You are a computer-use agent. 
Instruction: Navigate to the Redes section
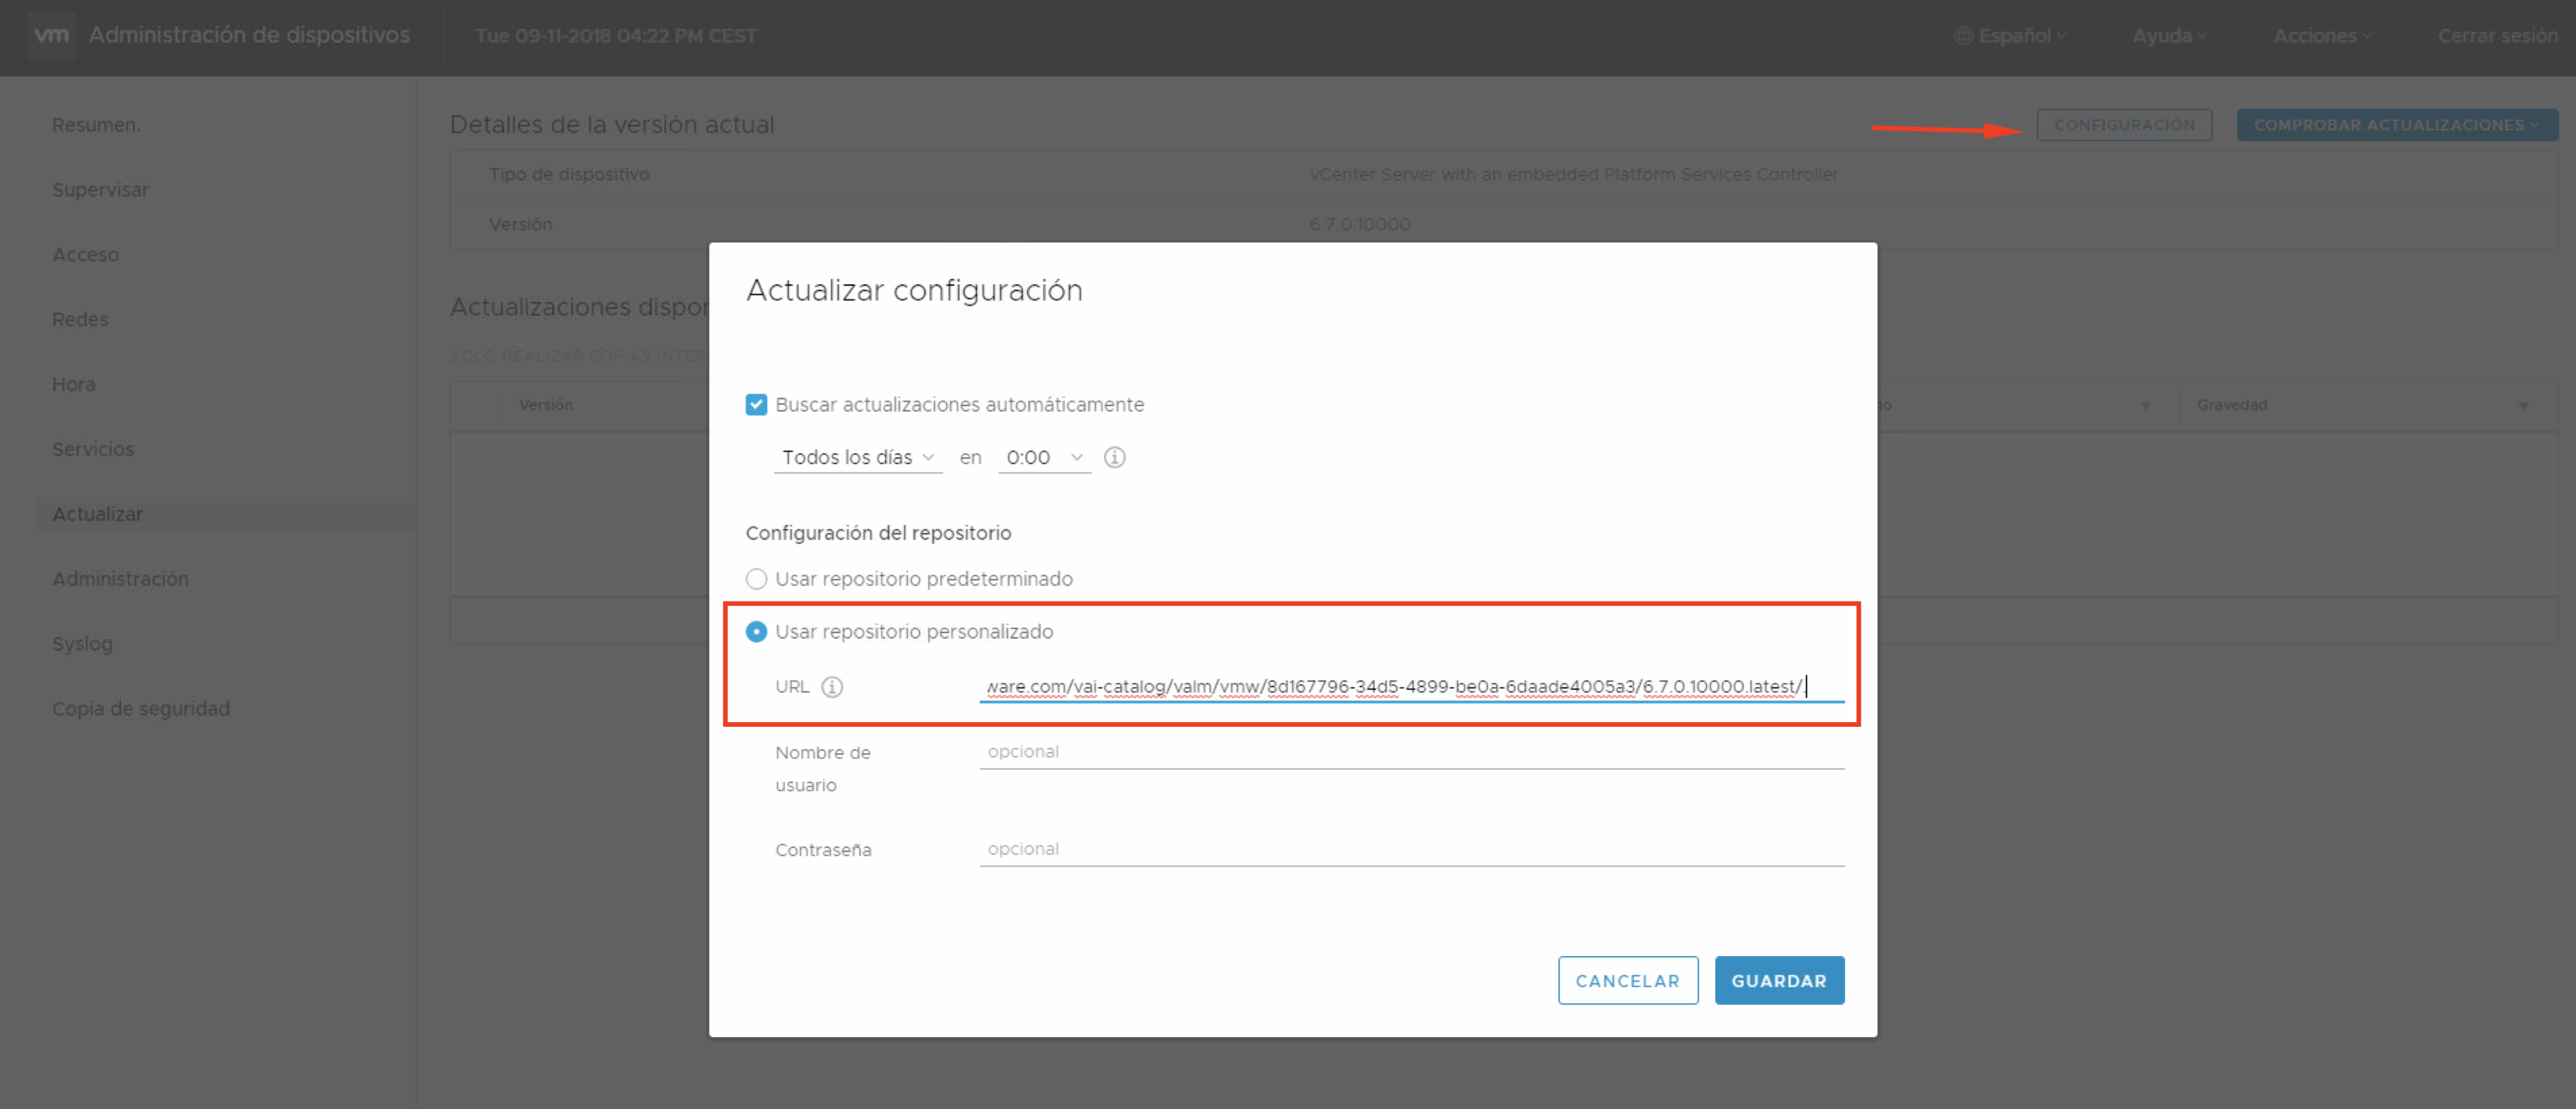tap(80, 319)
